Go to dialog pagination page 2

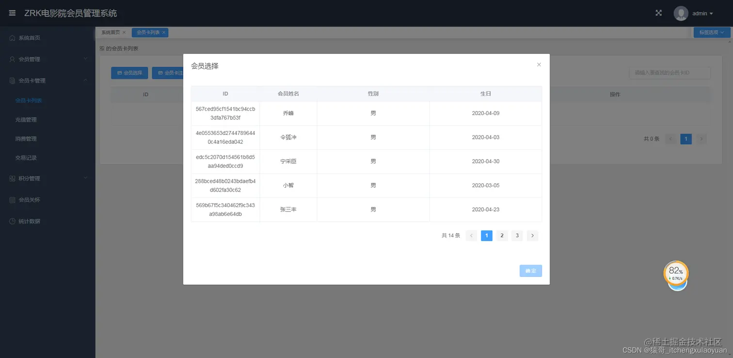pos(502,236)
